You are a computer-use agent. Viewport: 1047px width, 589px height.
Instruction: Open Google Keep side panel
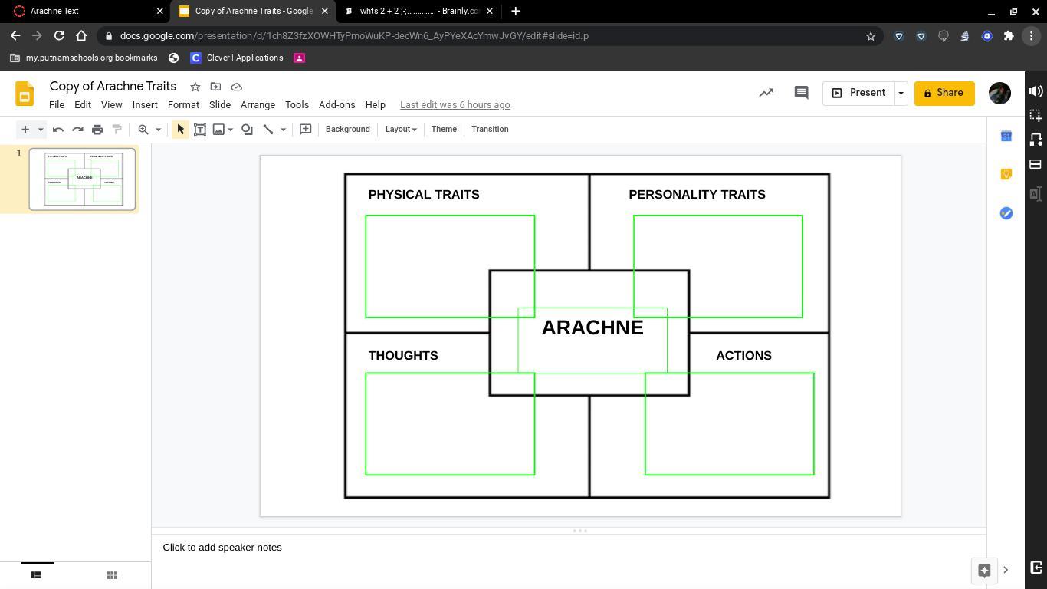click(1006, 174)
